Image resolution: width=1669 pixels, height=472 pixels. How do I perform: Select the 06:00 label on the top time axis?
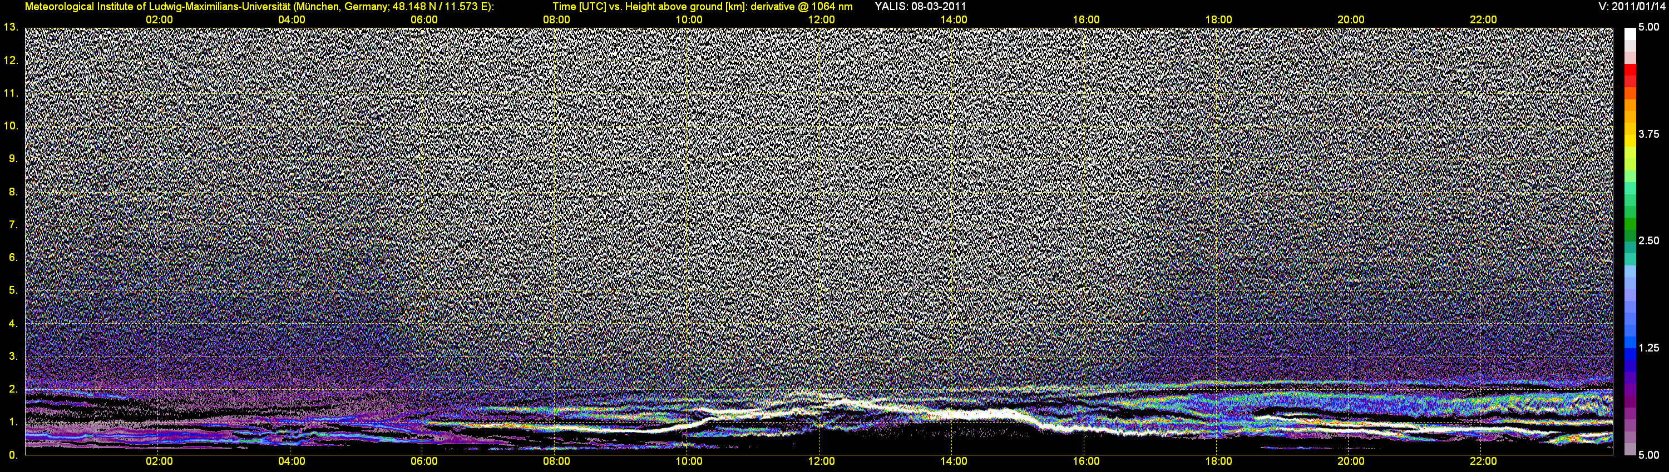click(x=424, y=20)
